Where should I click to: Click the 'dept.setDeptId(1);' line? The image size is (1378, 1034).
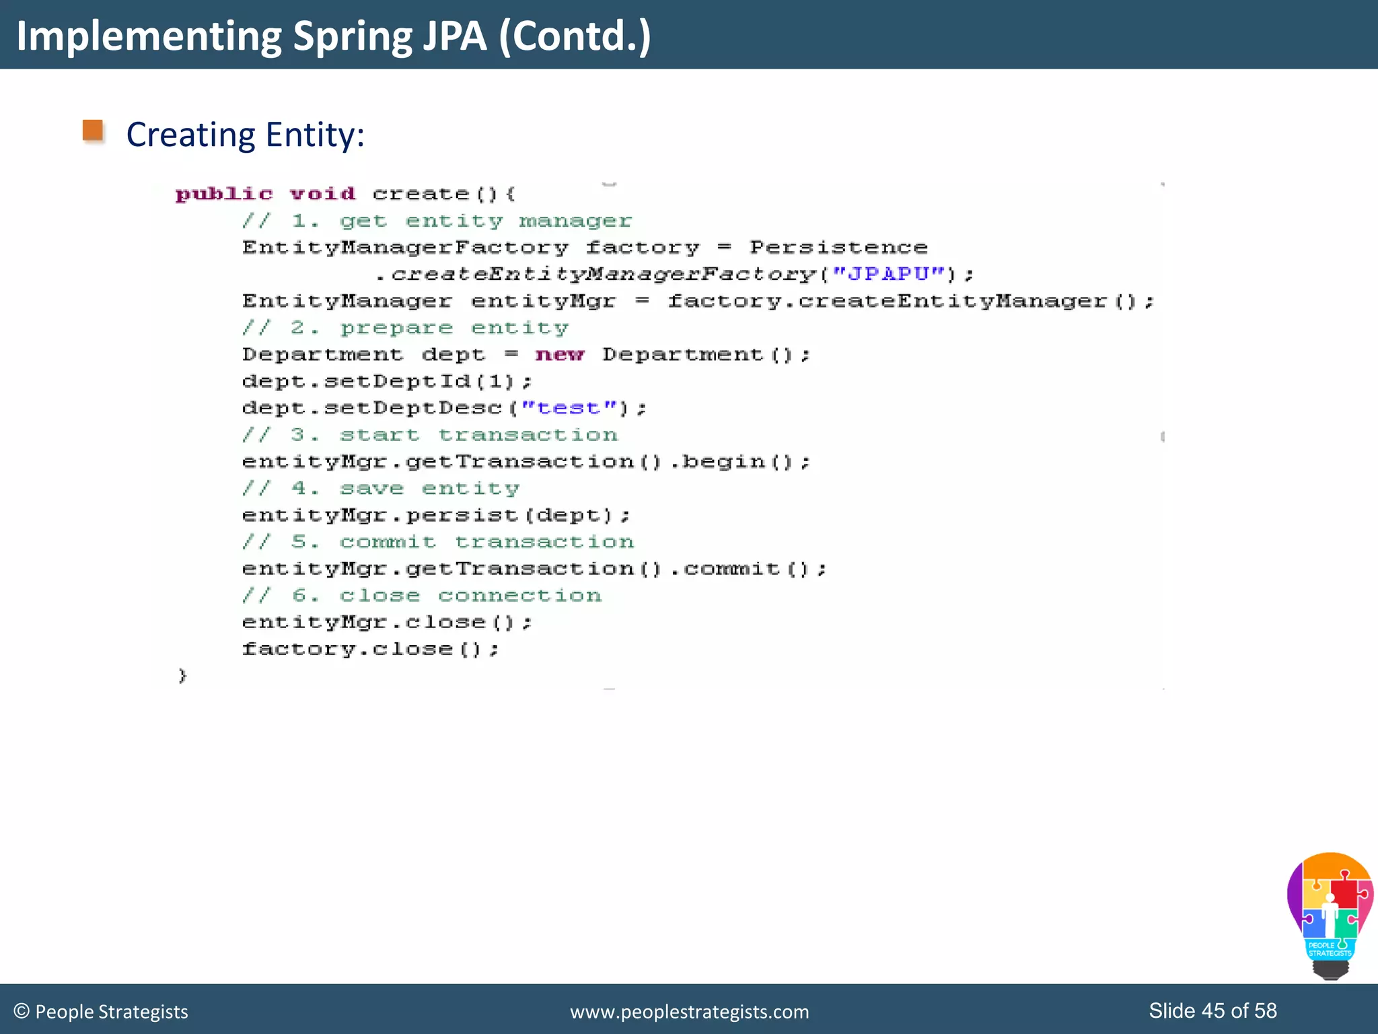[x=387, y=382]
